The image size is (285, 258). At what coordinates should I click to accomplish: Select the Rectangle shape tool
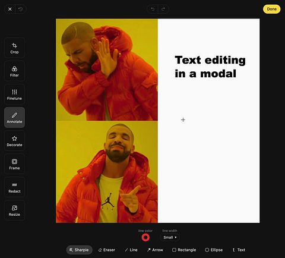[184, 250]
